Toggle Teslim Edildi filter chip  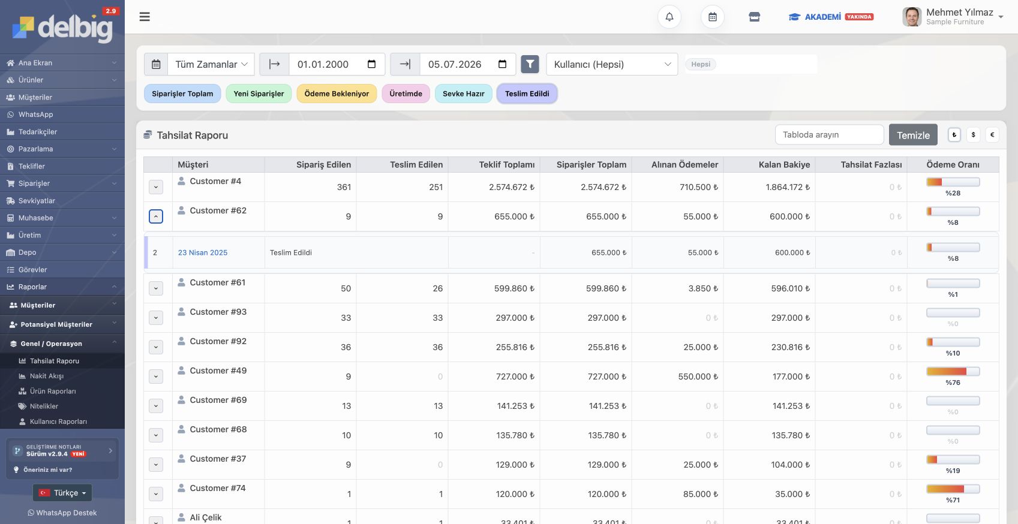pos(527,94)
